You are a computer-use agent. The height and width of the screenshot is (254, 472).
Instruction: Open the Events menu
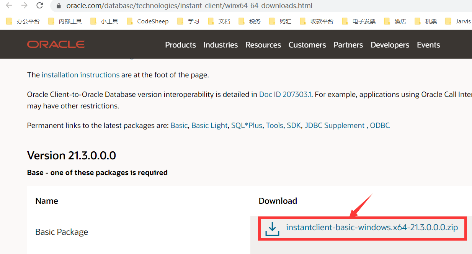(428, 45)
